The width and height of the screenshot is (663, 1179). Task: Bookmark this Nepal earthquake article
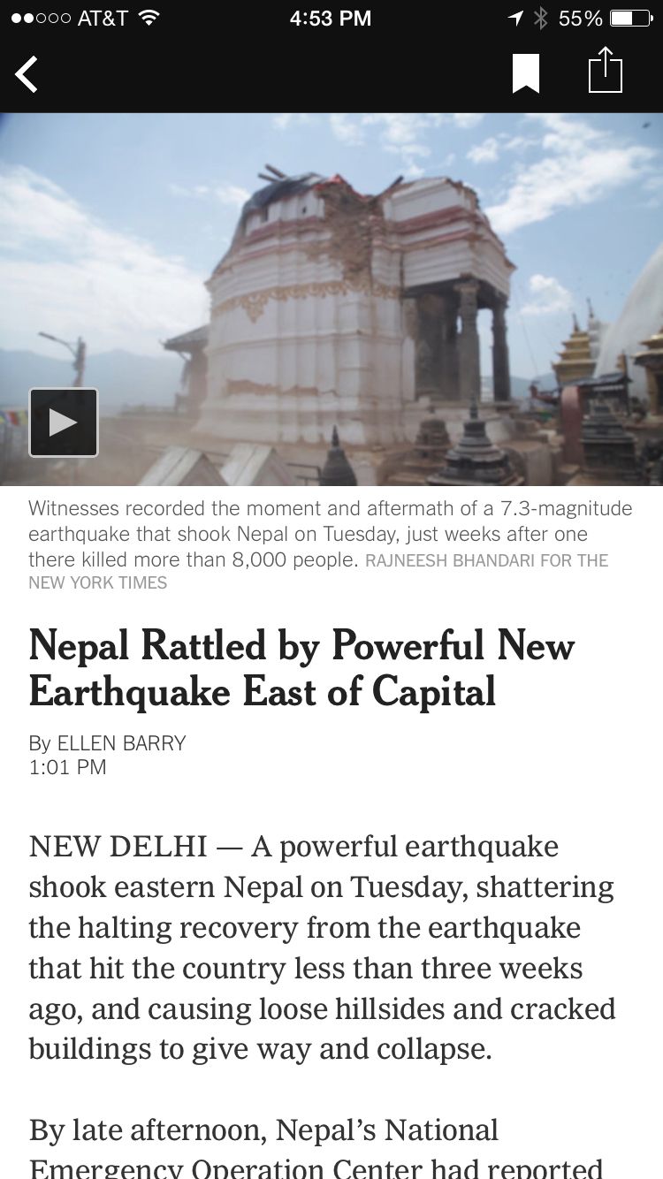point(526,73)
